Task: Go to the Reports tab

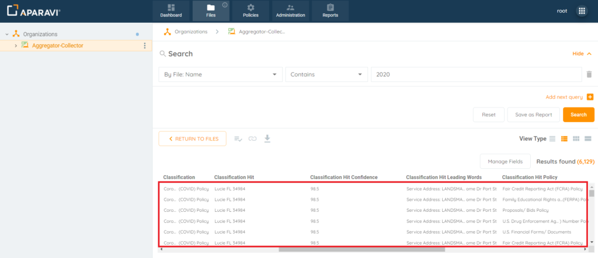Action: 330,11
